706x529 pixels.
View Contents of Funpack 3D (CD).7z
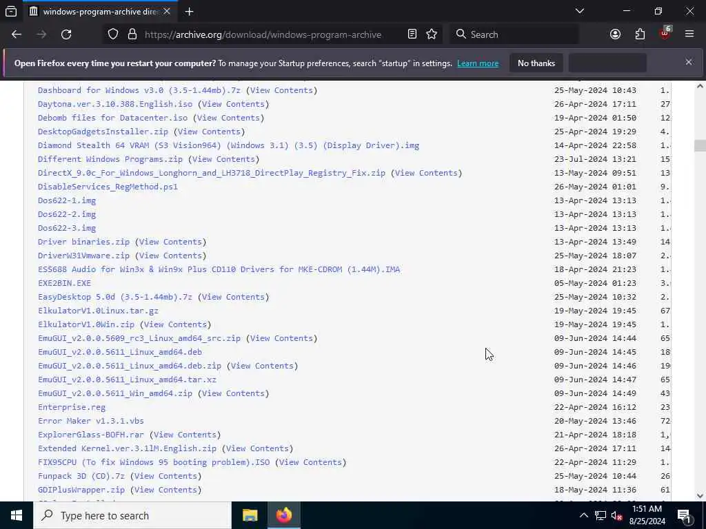click(x=165, y=476)
